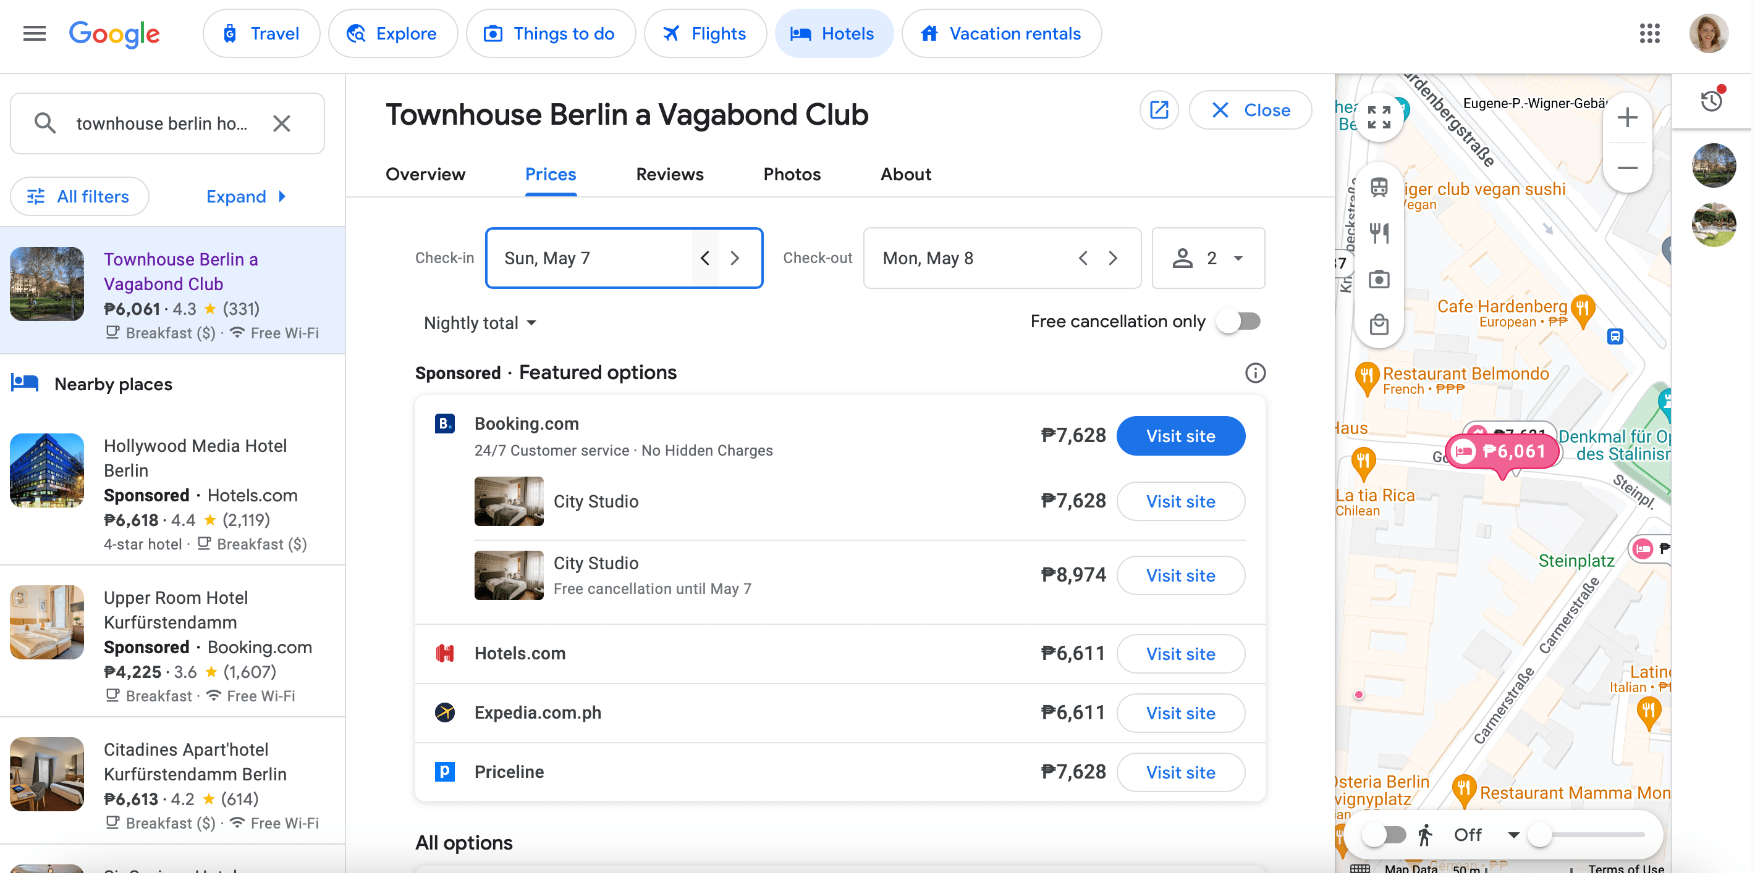Open Things to do section
1755x873 pixels.
pos(551,33)
